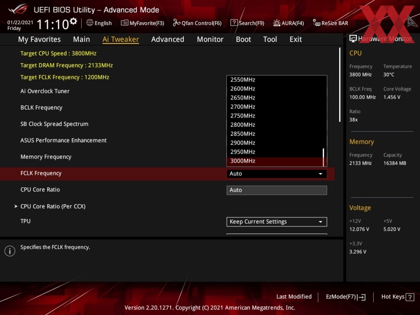This screenshot has height=315, width=420.
Task: Open the Advanced tab
Action: pos(168,39)
